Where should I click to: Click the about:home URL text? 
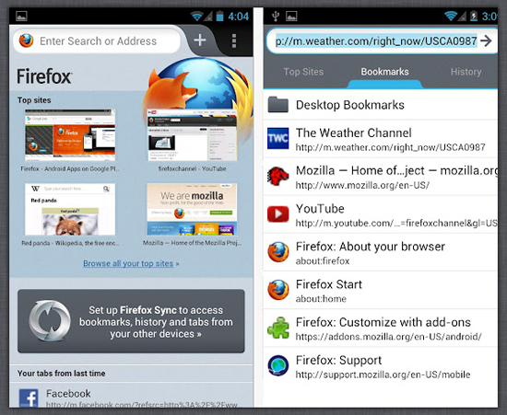[321, 299]
